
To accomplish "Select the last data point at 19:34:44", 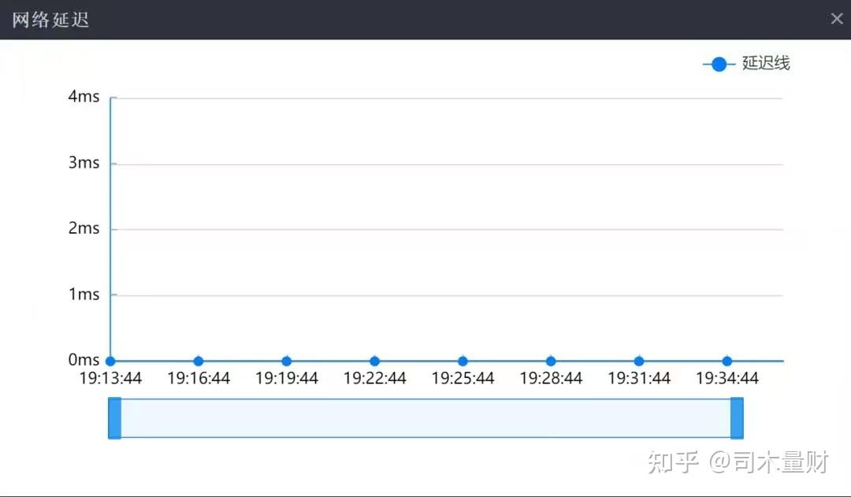I will (x=727, y=362).
